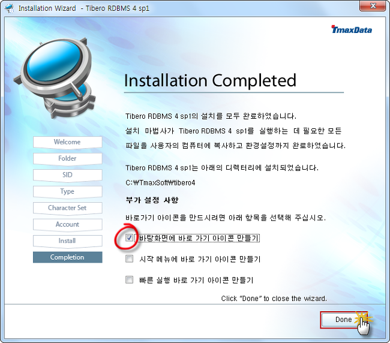This screenshot has height=343, width=390.
Task: Uncheck the desktop shortcut icon checkbox
Action: [129, 238]
